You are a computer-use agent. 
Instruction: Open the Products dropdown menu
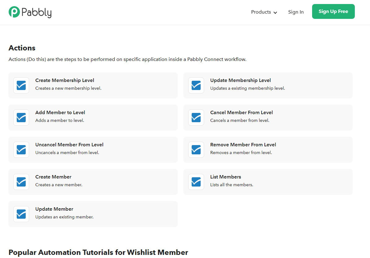[x=264, y=12]
